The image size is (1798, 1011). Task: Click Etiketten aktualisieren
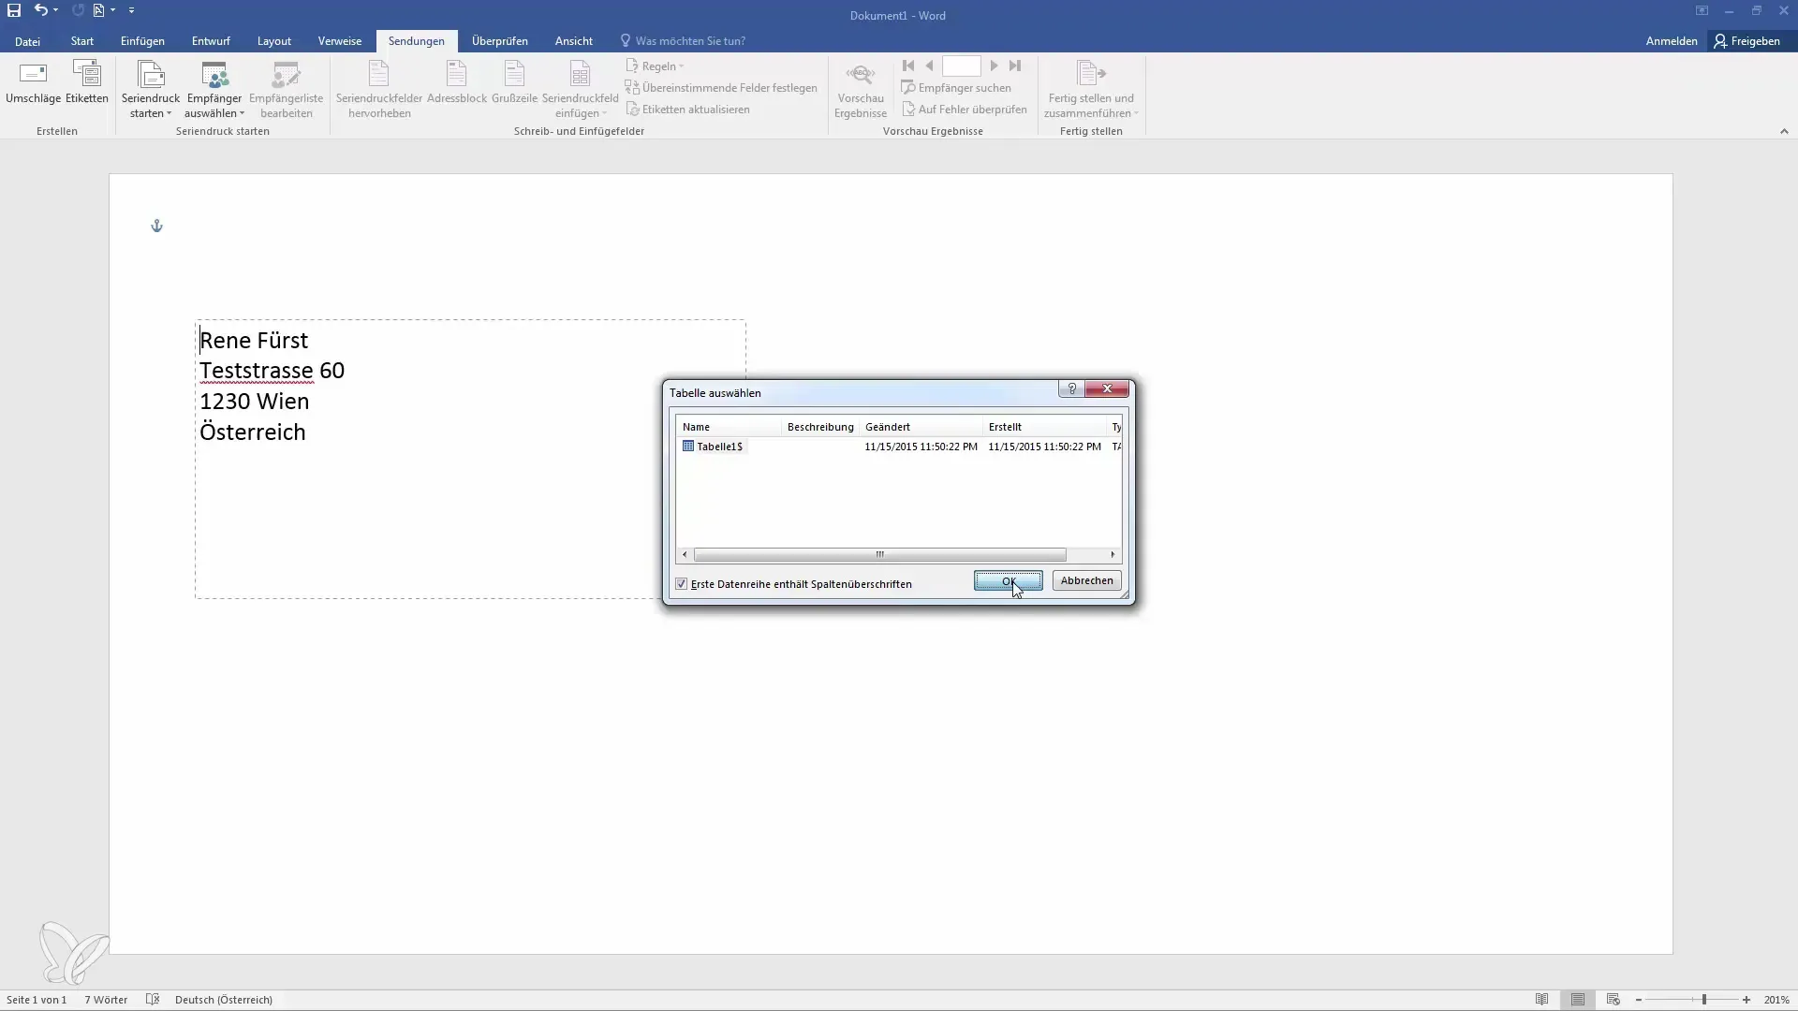click(687, 110)
